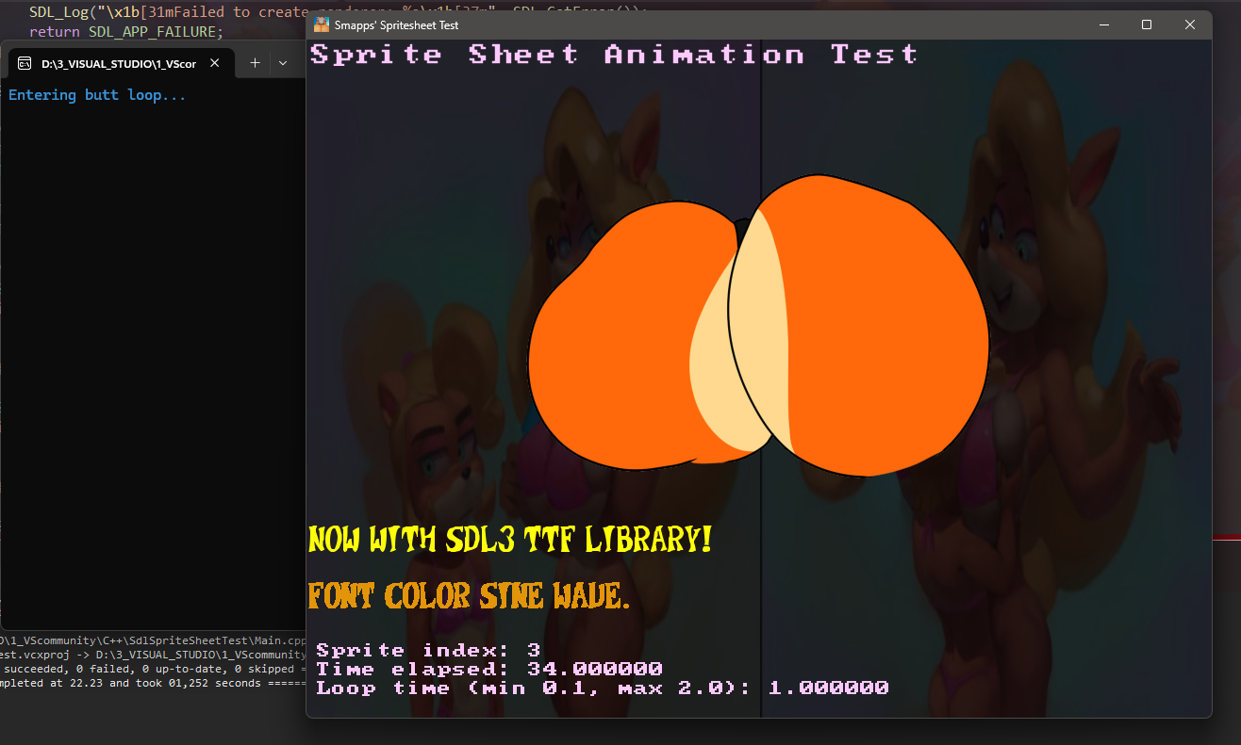This screenshot has width=1241, height=745.
Task: Close the D:\3_VISUAL_STUDIO terminal tab
Action: (215, 63)
